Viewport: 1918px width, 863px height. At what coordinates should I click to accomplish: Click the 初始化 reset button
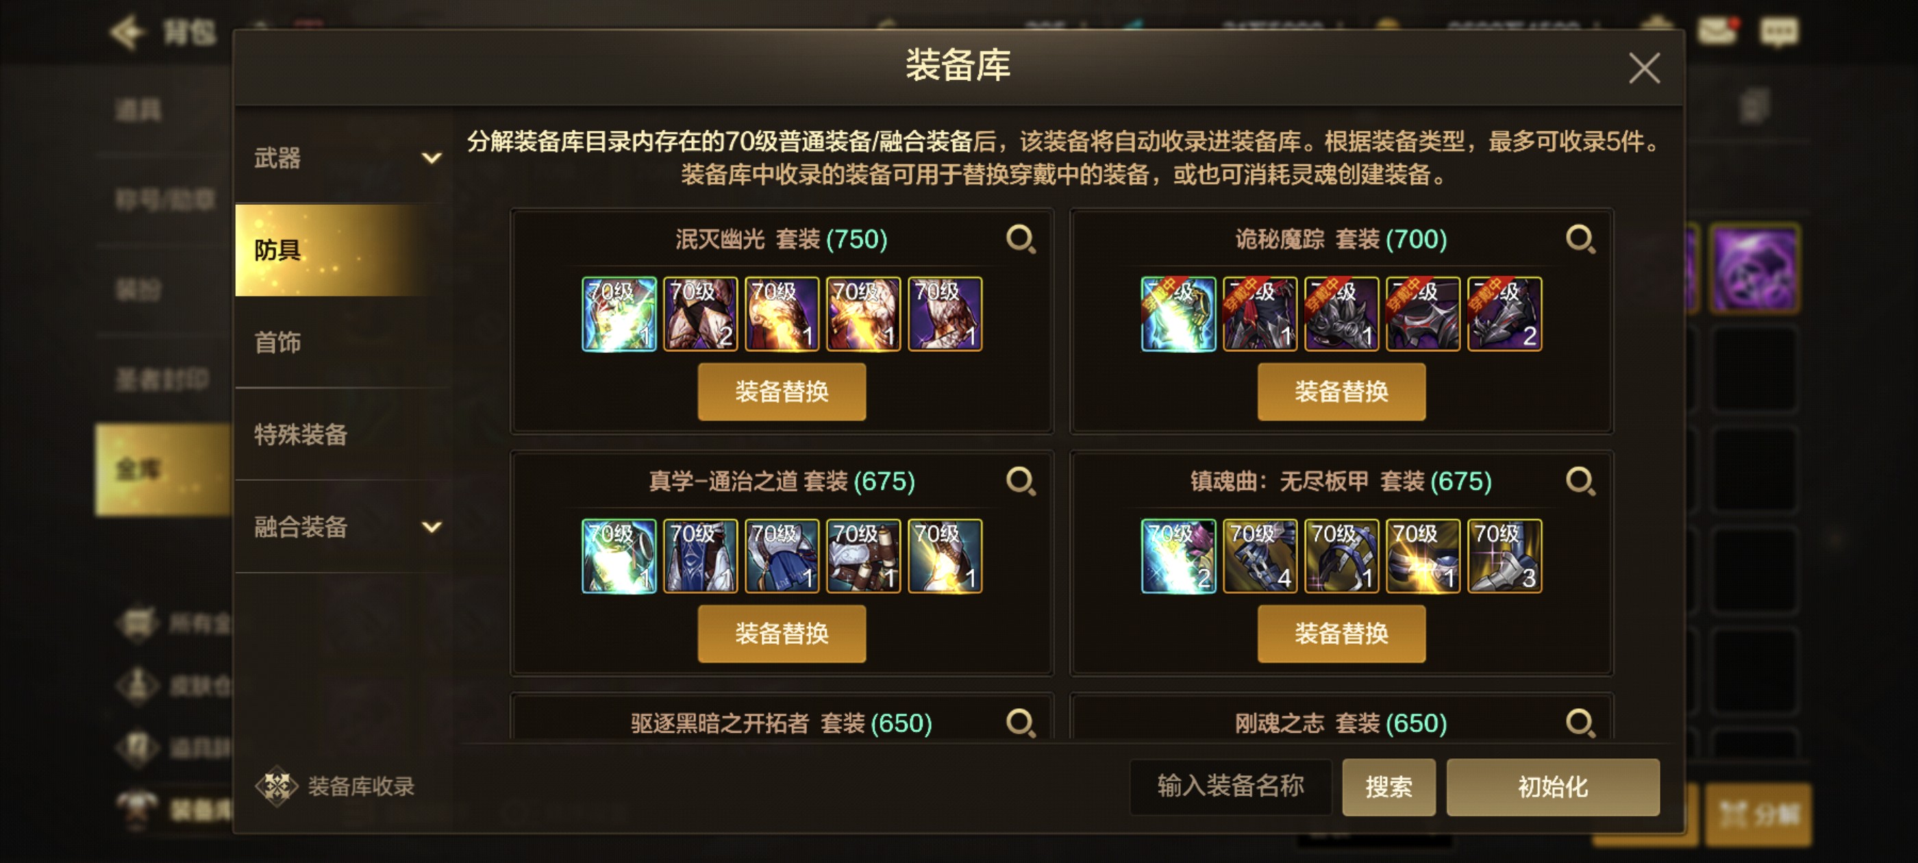click(1552, 787)
